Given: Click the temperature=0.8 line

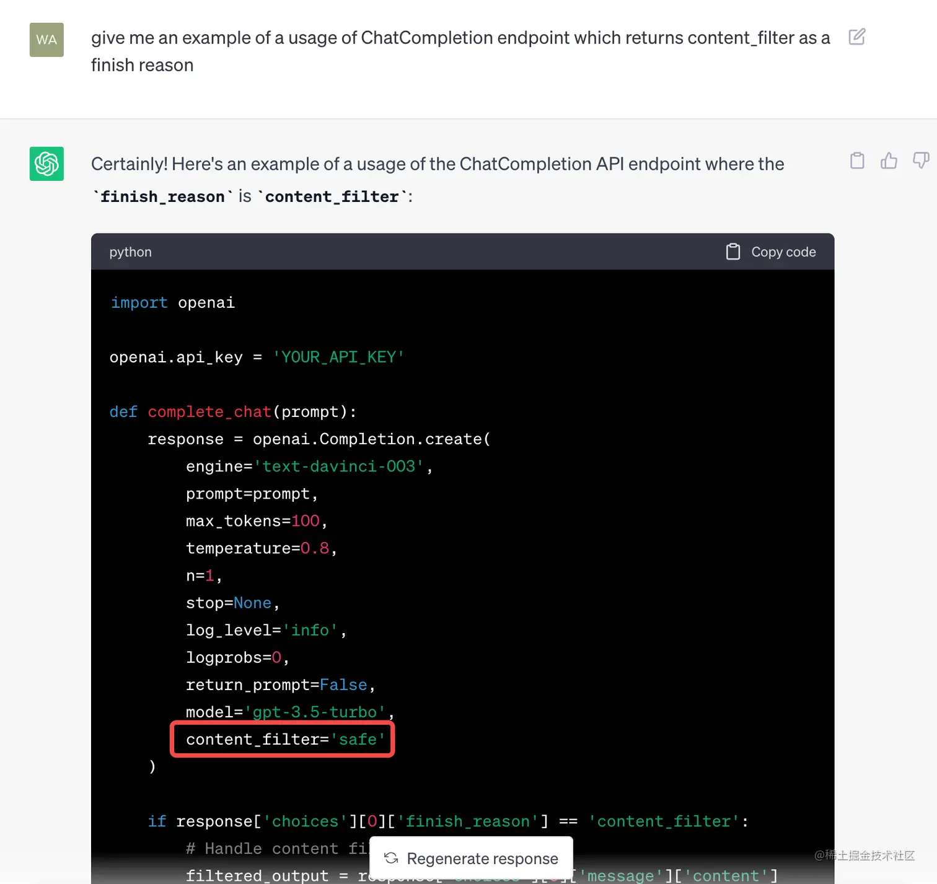Looking at the screenshot, I should (x=262, y=548).
